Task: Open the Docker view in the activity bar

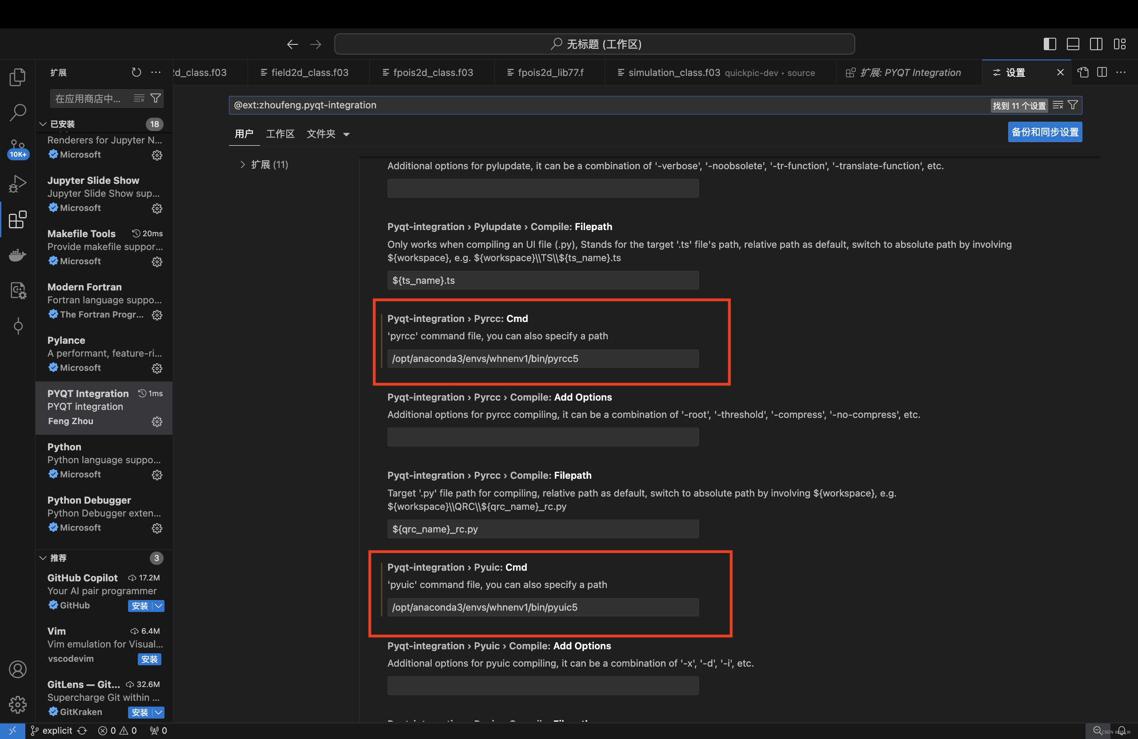Action: pyautogui.click(x=17, y=254)
